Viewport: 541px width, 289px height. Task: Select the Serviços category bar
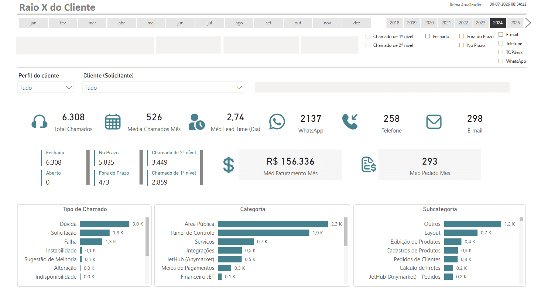point(236,242)
